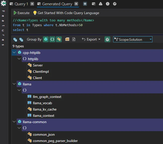Open the query list icon beside plus button
Viewport: 163px width, 144px height.
click(94, 4)
